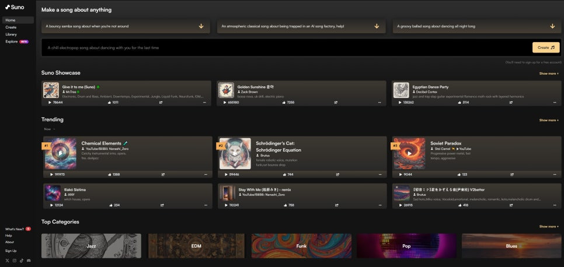
Task: Show more Suno Showcase songs
Action: (549, 73)
